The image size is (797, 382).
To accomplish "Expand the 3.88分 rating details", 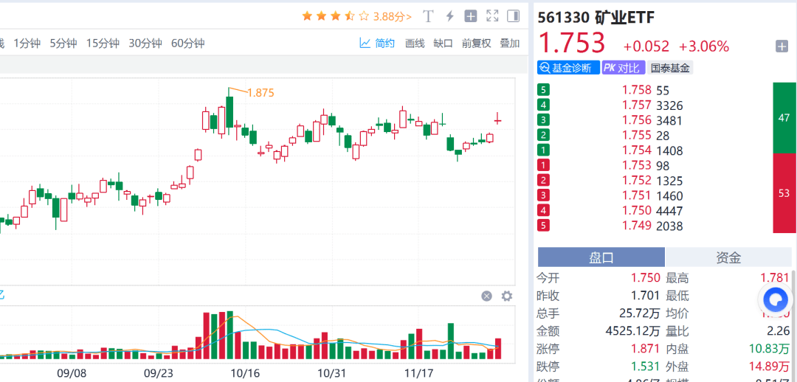I will [392, 15].
